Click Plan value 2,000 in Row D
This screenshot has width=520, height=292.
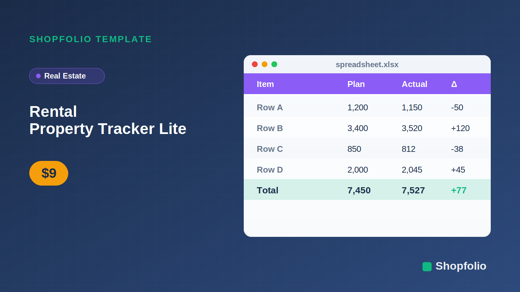point(357,170)
